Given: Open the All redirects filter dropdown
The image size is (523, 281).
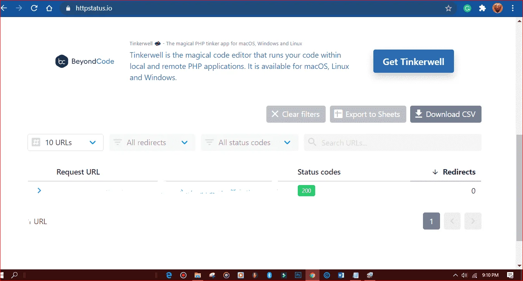Looking at the screenshot, I should click(152, 142).
